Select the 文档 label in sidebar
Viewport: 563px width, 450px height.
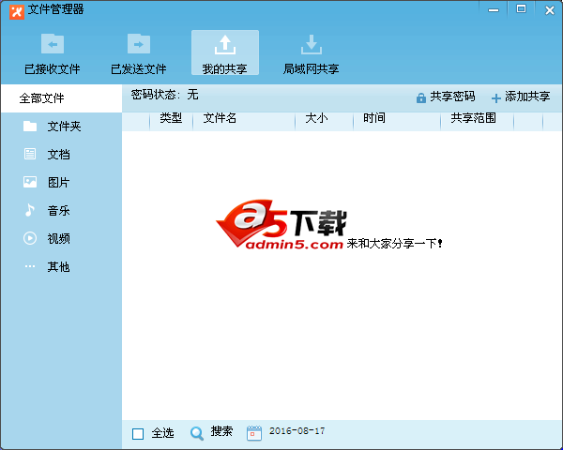[58, 155]
